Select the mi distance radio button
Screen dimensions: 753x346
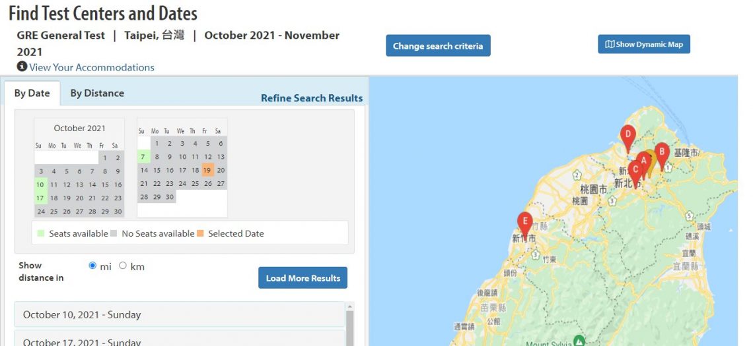tap(92, 266)
